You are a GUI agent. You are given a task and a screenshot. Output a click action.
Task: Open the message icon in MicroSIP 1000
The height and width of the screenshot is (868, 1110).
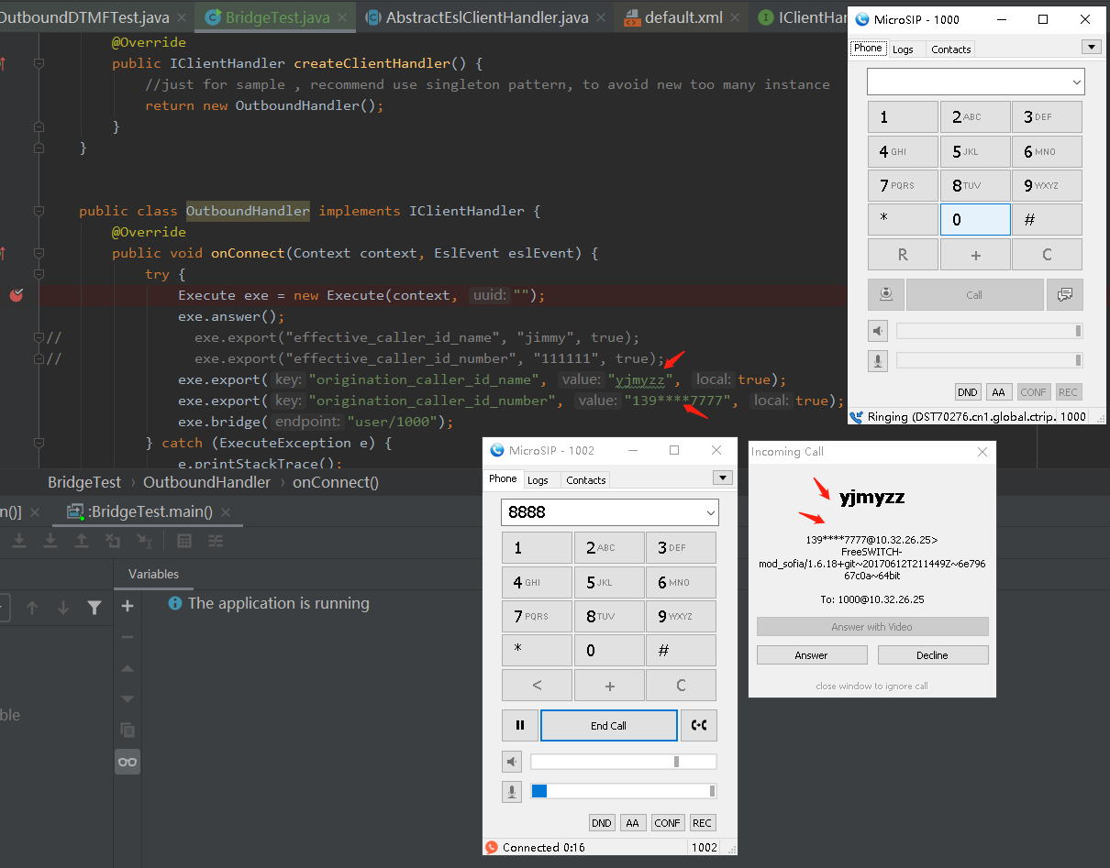(1065, 294)
